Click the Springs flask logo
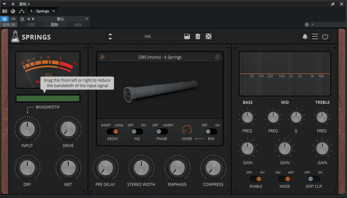 (x=15, y=37)
